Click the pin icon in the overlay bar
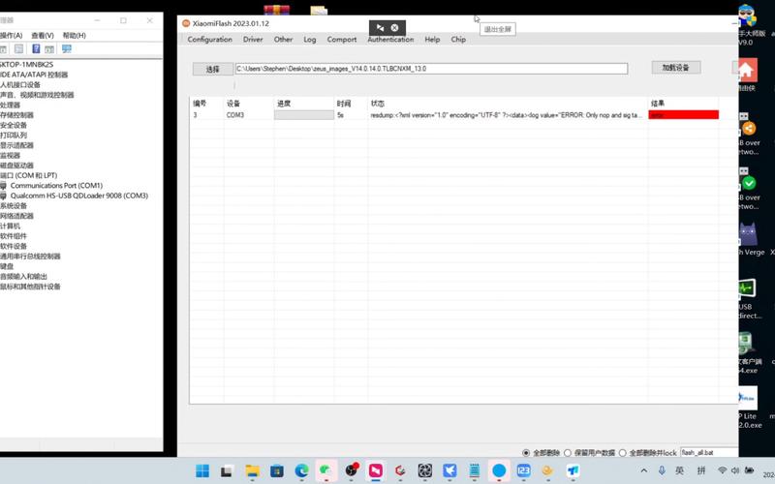This screenshot has width=775, height=484. click(380, 28)
